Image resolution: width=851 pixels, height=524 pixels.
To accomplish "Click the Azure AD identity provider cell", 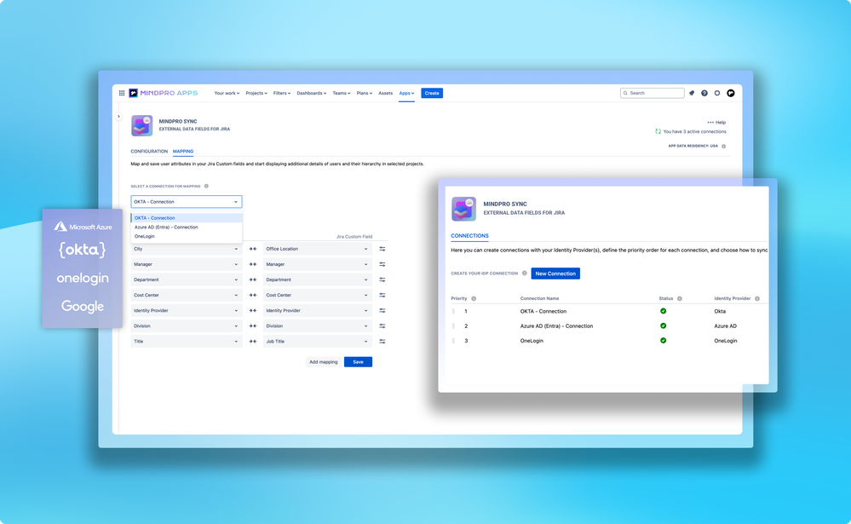I will (725, 325).
